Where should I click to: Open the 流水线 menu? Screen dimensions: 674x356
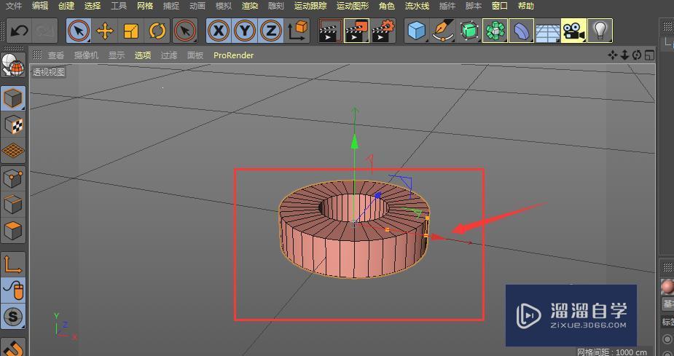click(x=417, y=6)
